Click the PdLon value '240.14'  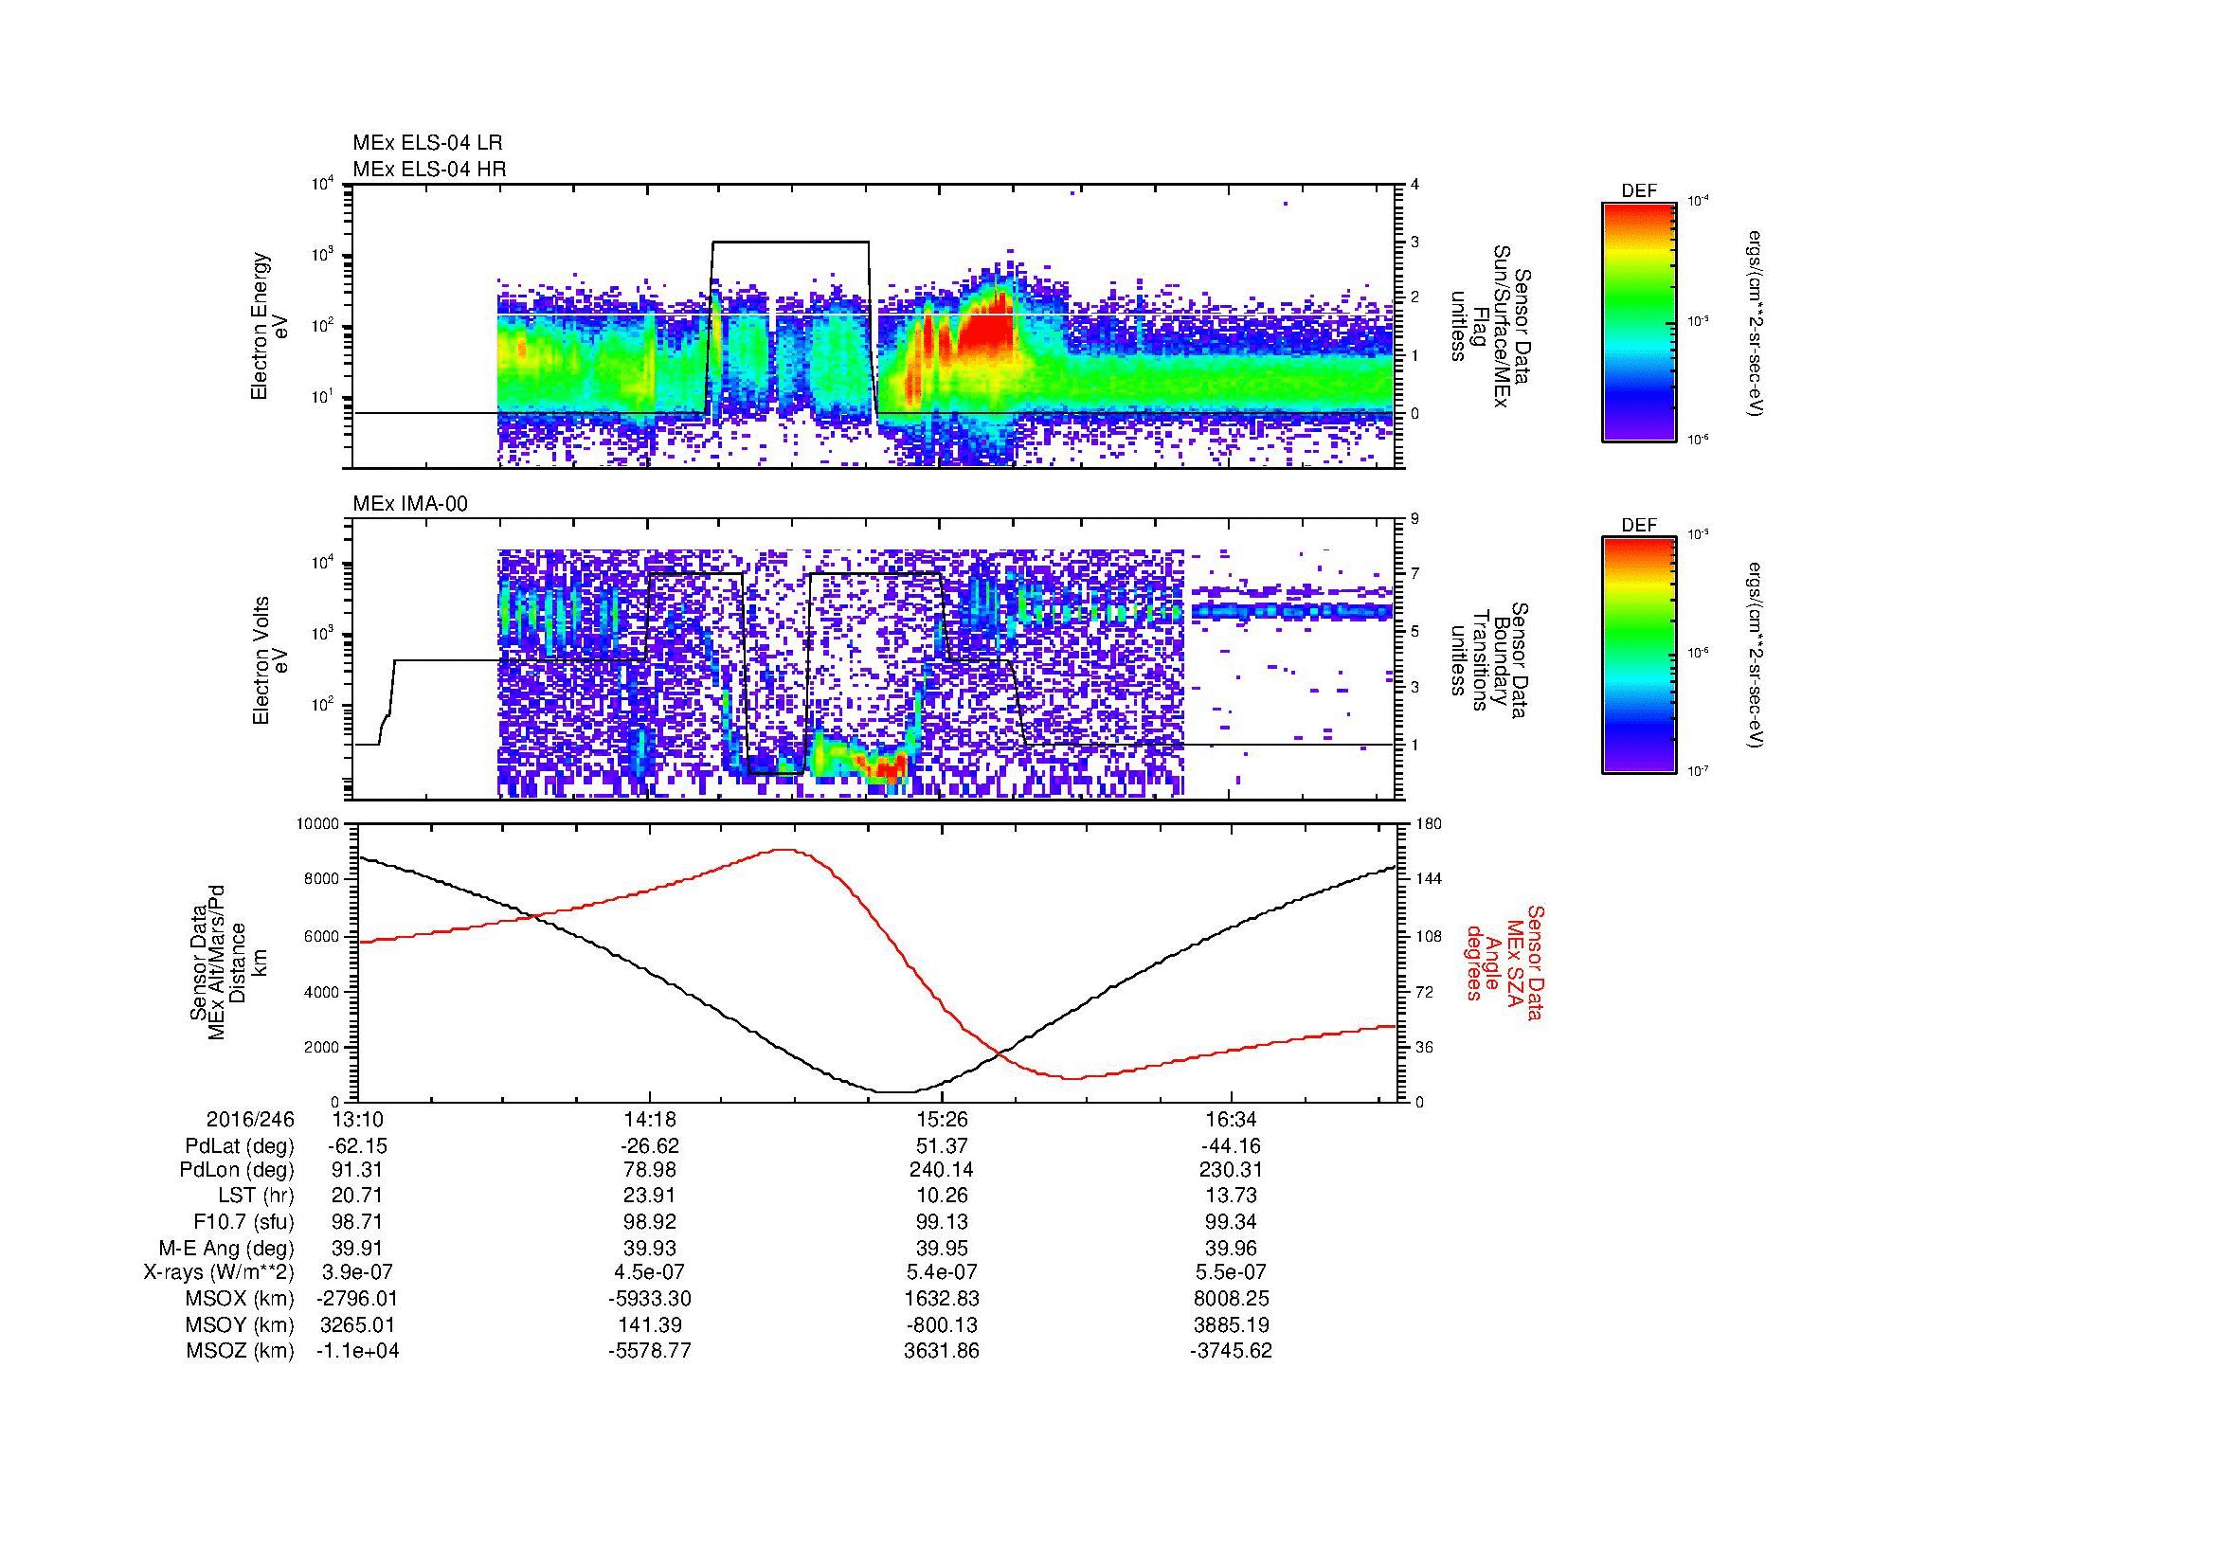(942, 1170)
